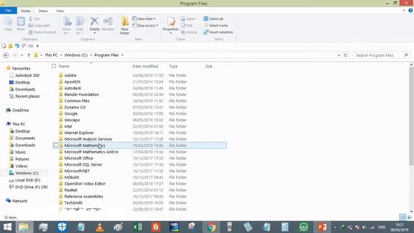Select Local Disk (D:) in sidebar
Viewport: 414px width, 233px height.
point(27,180)
